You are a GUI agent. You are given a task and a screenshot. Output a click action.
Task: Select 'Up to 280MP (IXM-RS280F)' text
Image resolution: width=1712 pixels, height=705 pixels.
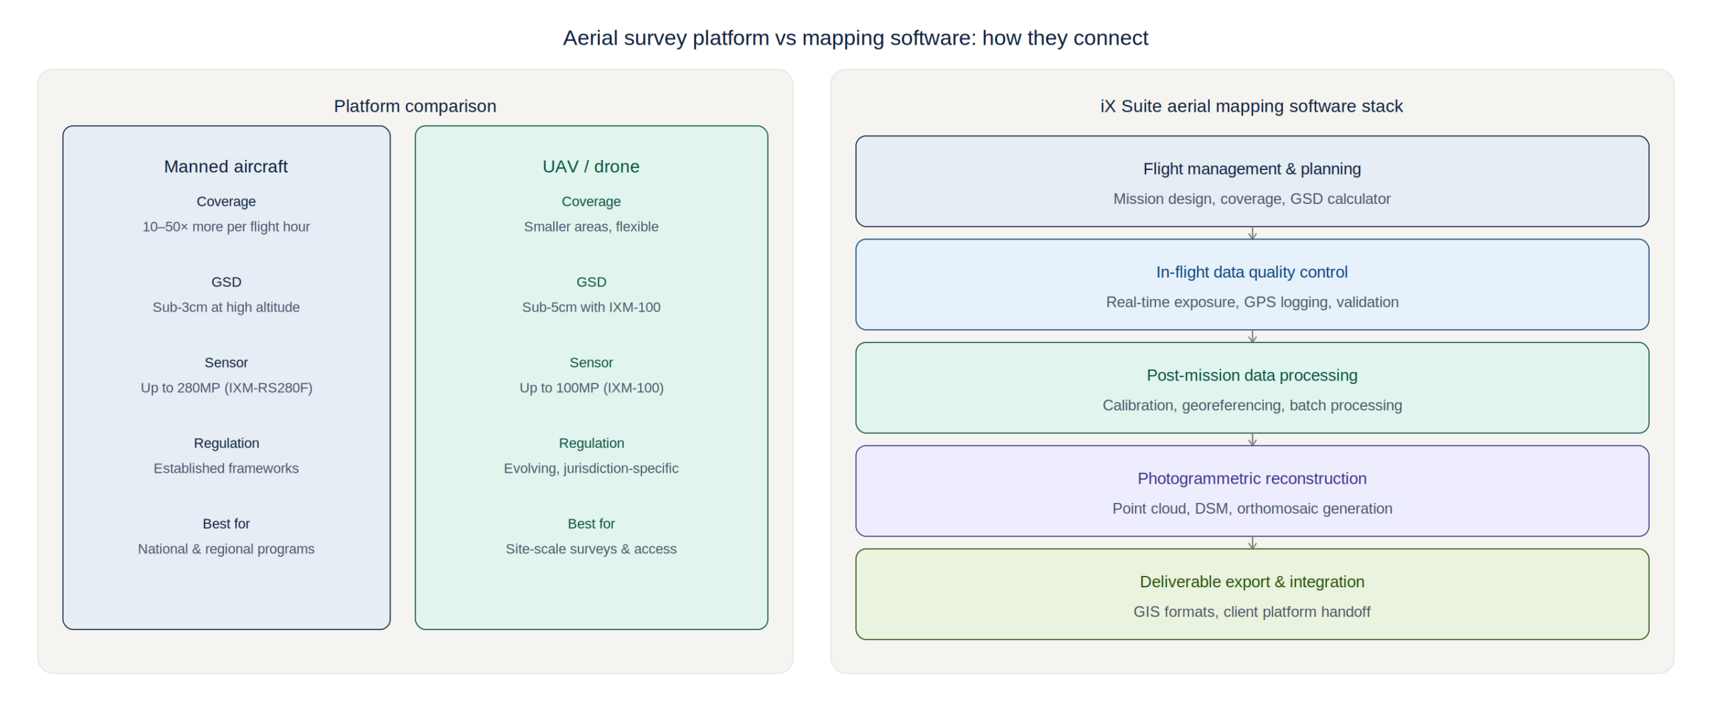[226, 388]
